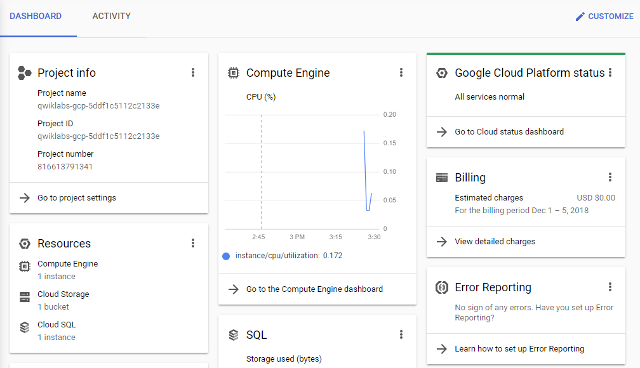Screen dimensions: 640x368
Task: Click the All services normal status text
Action: [x=490, y=97]
